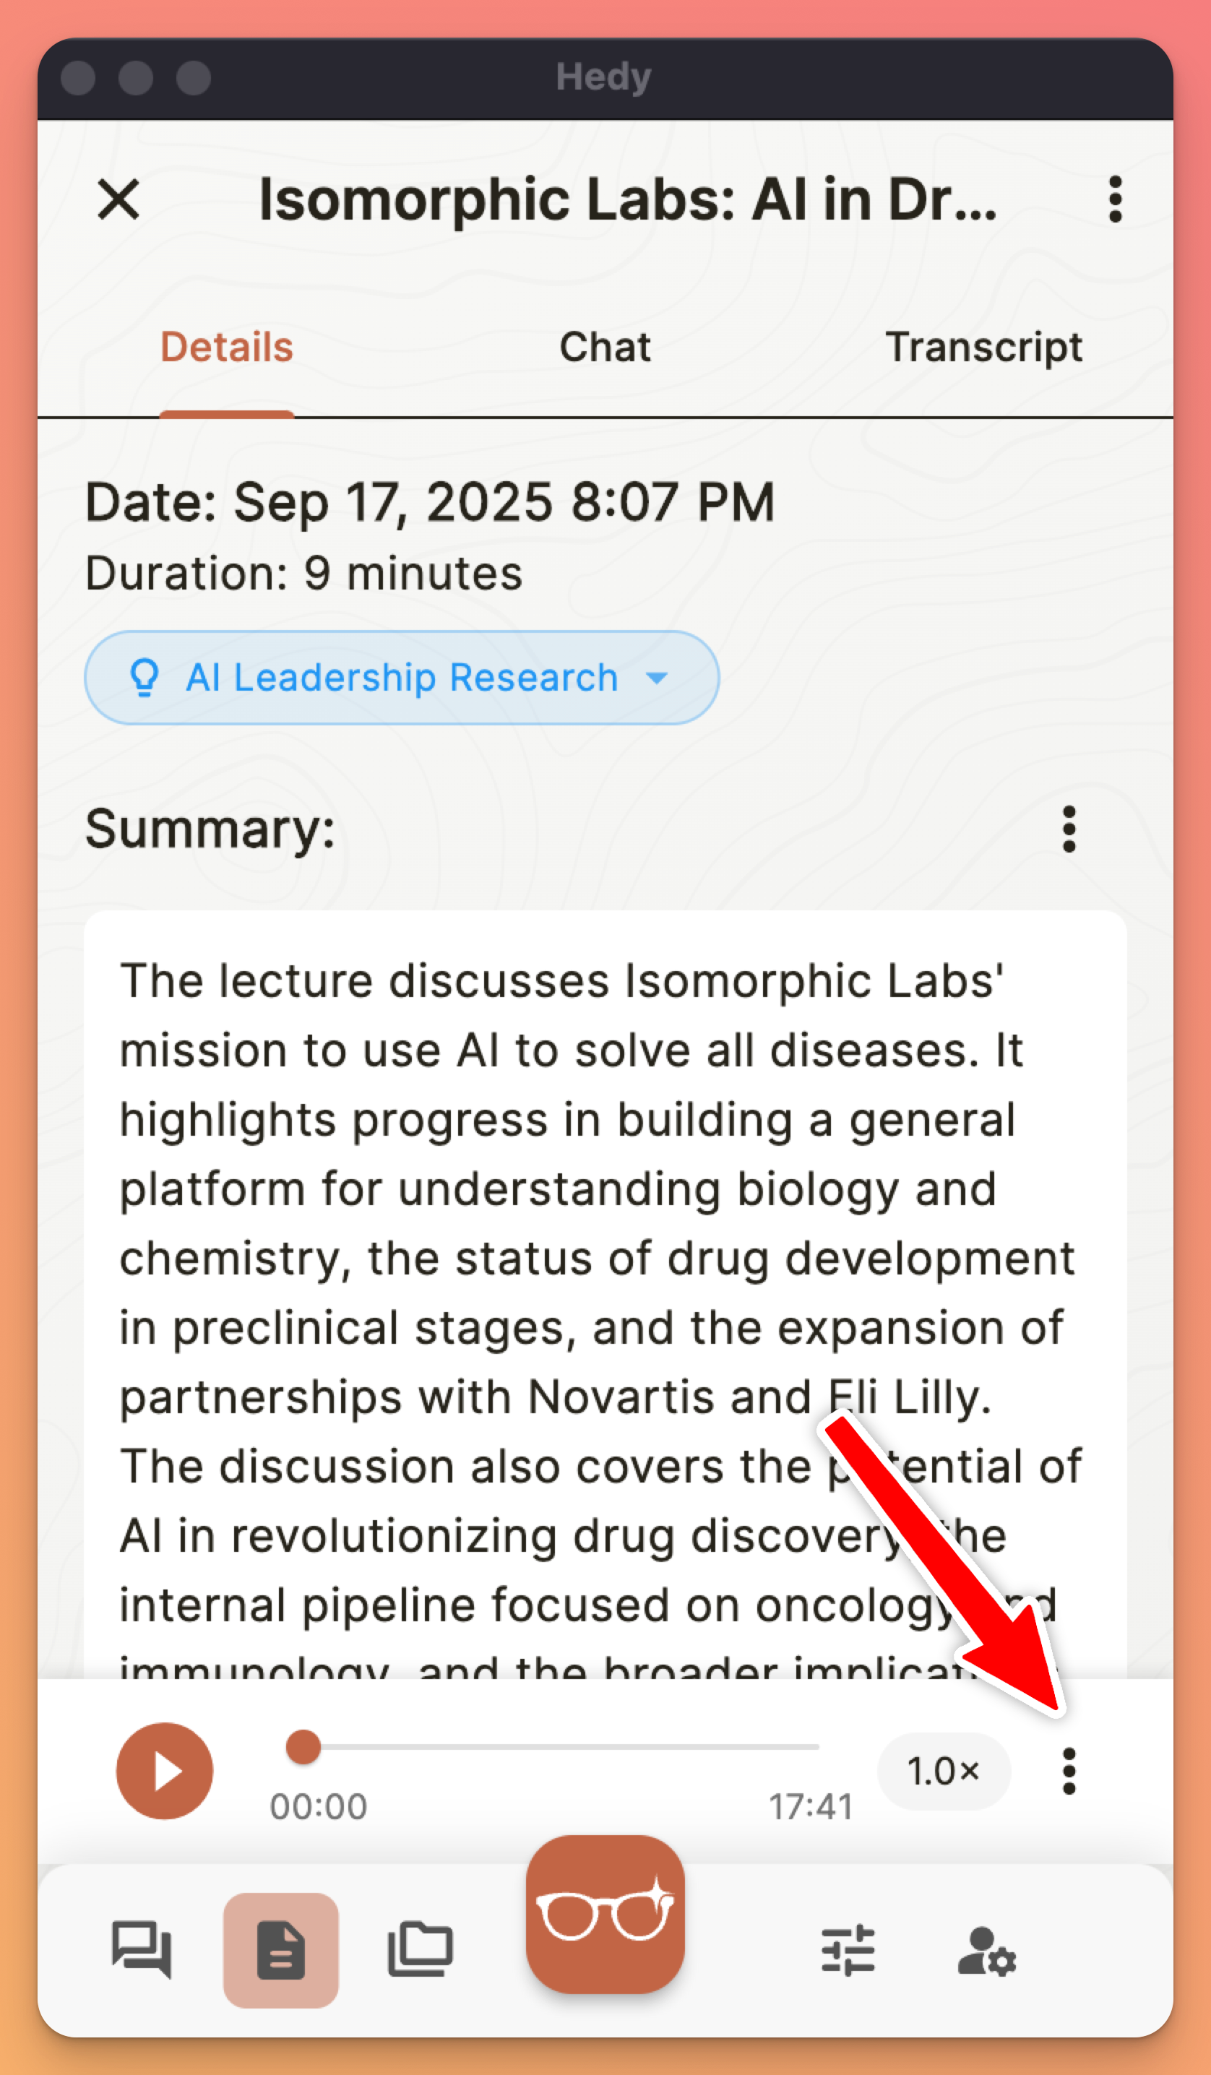Start Hedy with the glasses button
This screenshot has height=2075, width=1211.
[605, 1914]
